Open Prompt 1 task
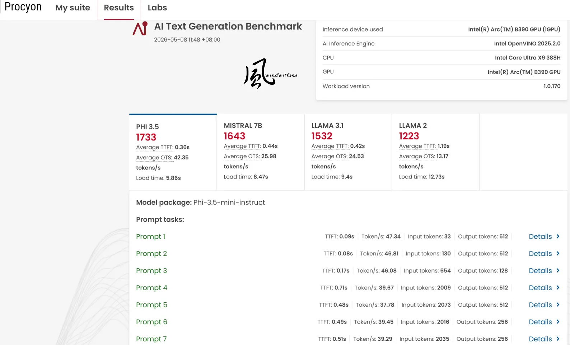This screenshot has width=570, height=345. (x=150, y=236)
